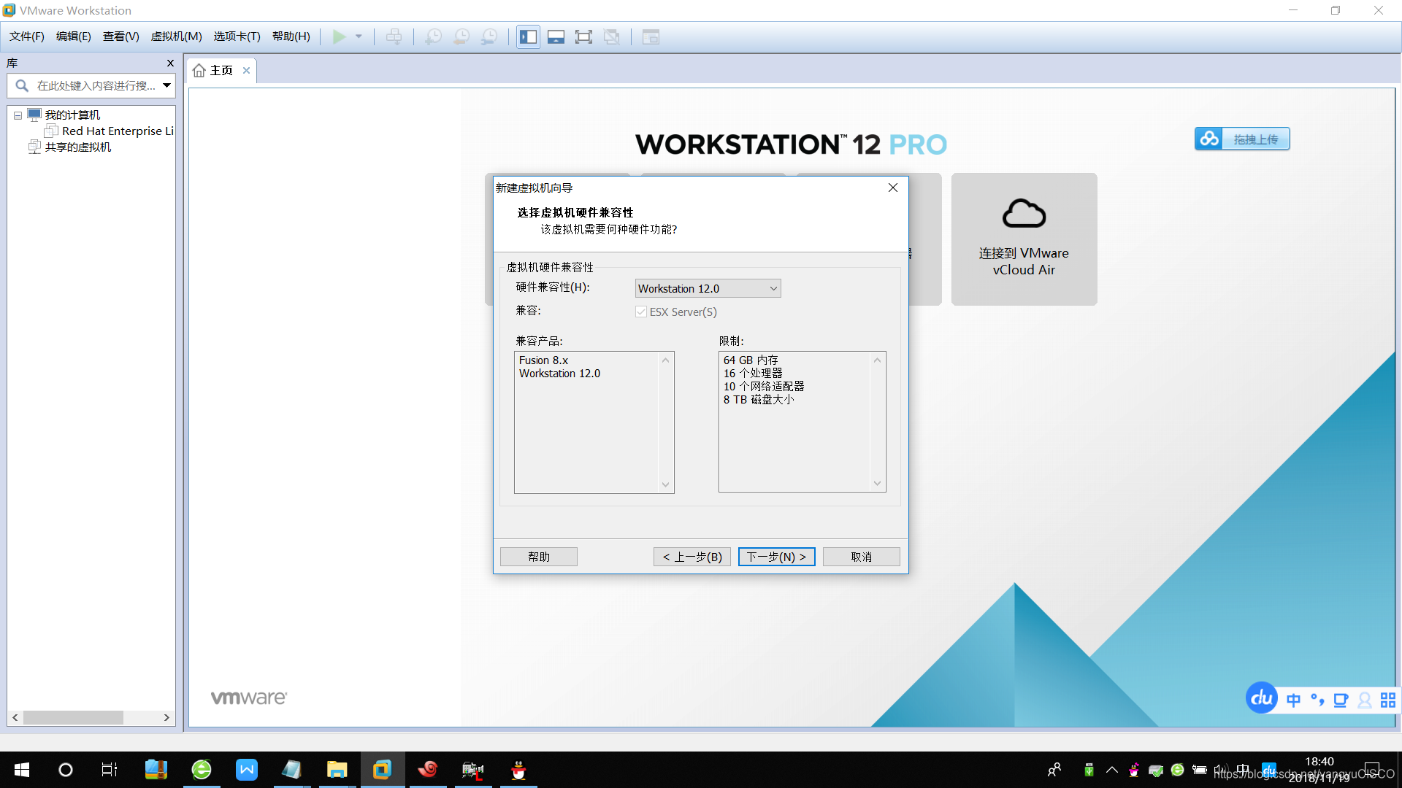Image resolution: width=1402 pixels, height=788 pixels.
Task: Click the IME user account icon
Action: 1364,700
